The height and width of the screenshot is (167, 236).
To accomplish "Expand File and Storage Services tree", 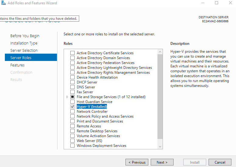I will point(67,97).
